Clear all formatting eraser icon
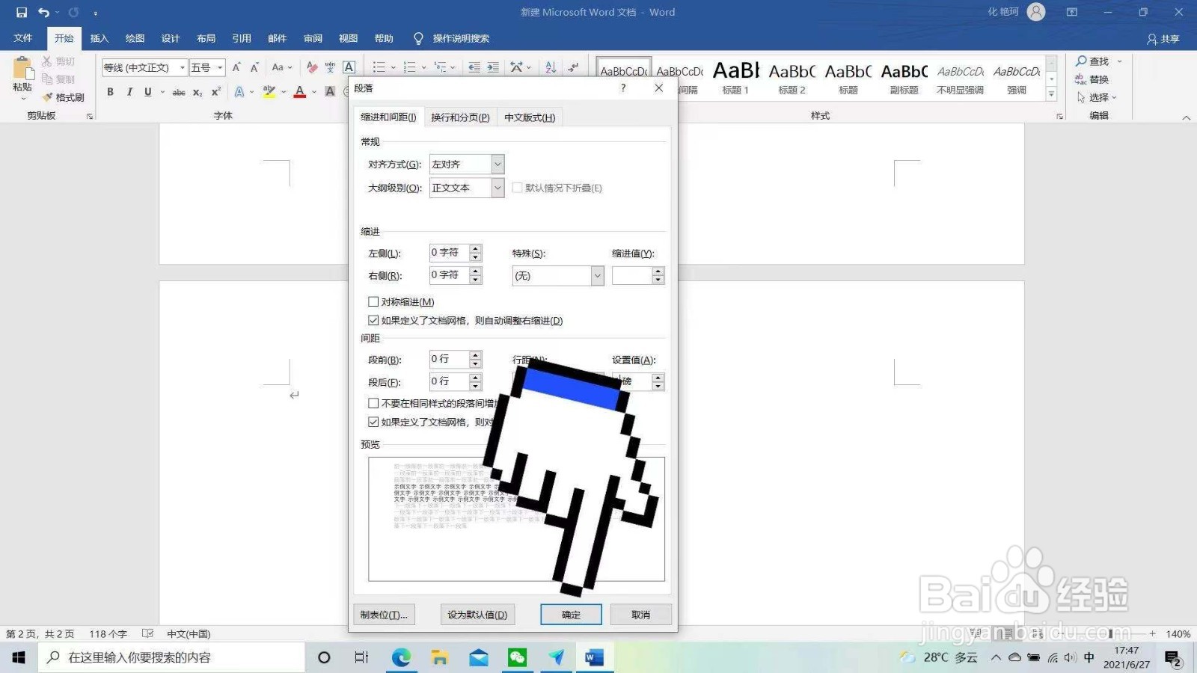Viewport: 1197px width, 673px height. click(x=312, y=67)
